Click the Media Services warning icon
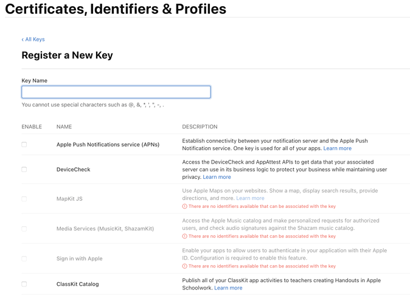Screen dimensions: 410x304 click(x=184, y=236)
